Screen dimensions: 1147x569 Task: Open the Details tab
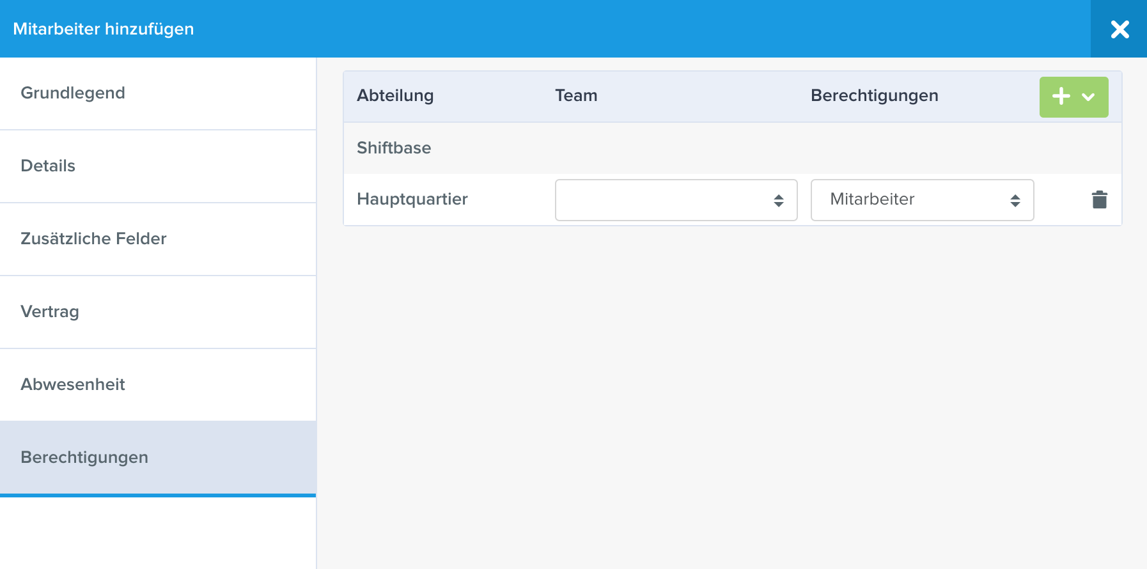(x=158, y=166)
